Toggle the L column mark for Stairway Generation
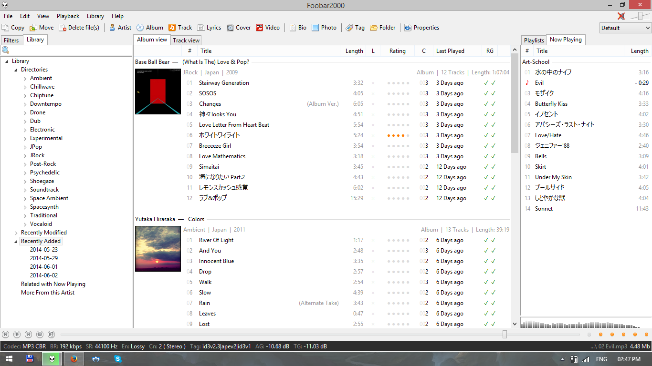652x366 pixels. point(373,83)
